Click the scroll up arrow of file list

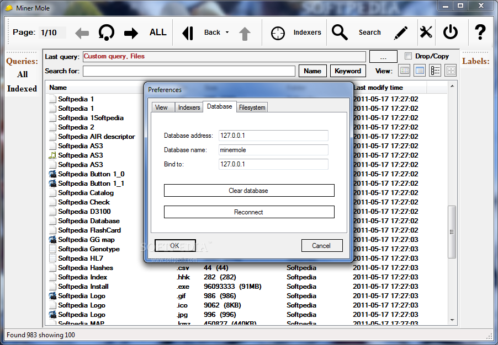(452, 86)
